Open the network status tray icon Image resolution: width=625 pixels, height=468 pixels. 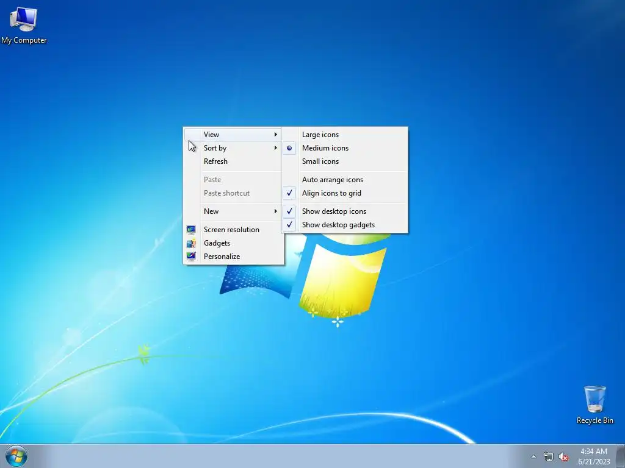click(x=549, y=456)
